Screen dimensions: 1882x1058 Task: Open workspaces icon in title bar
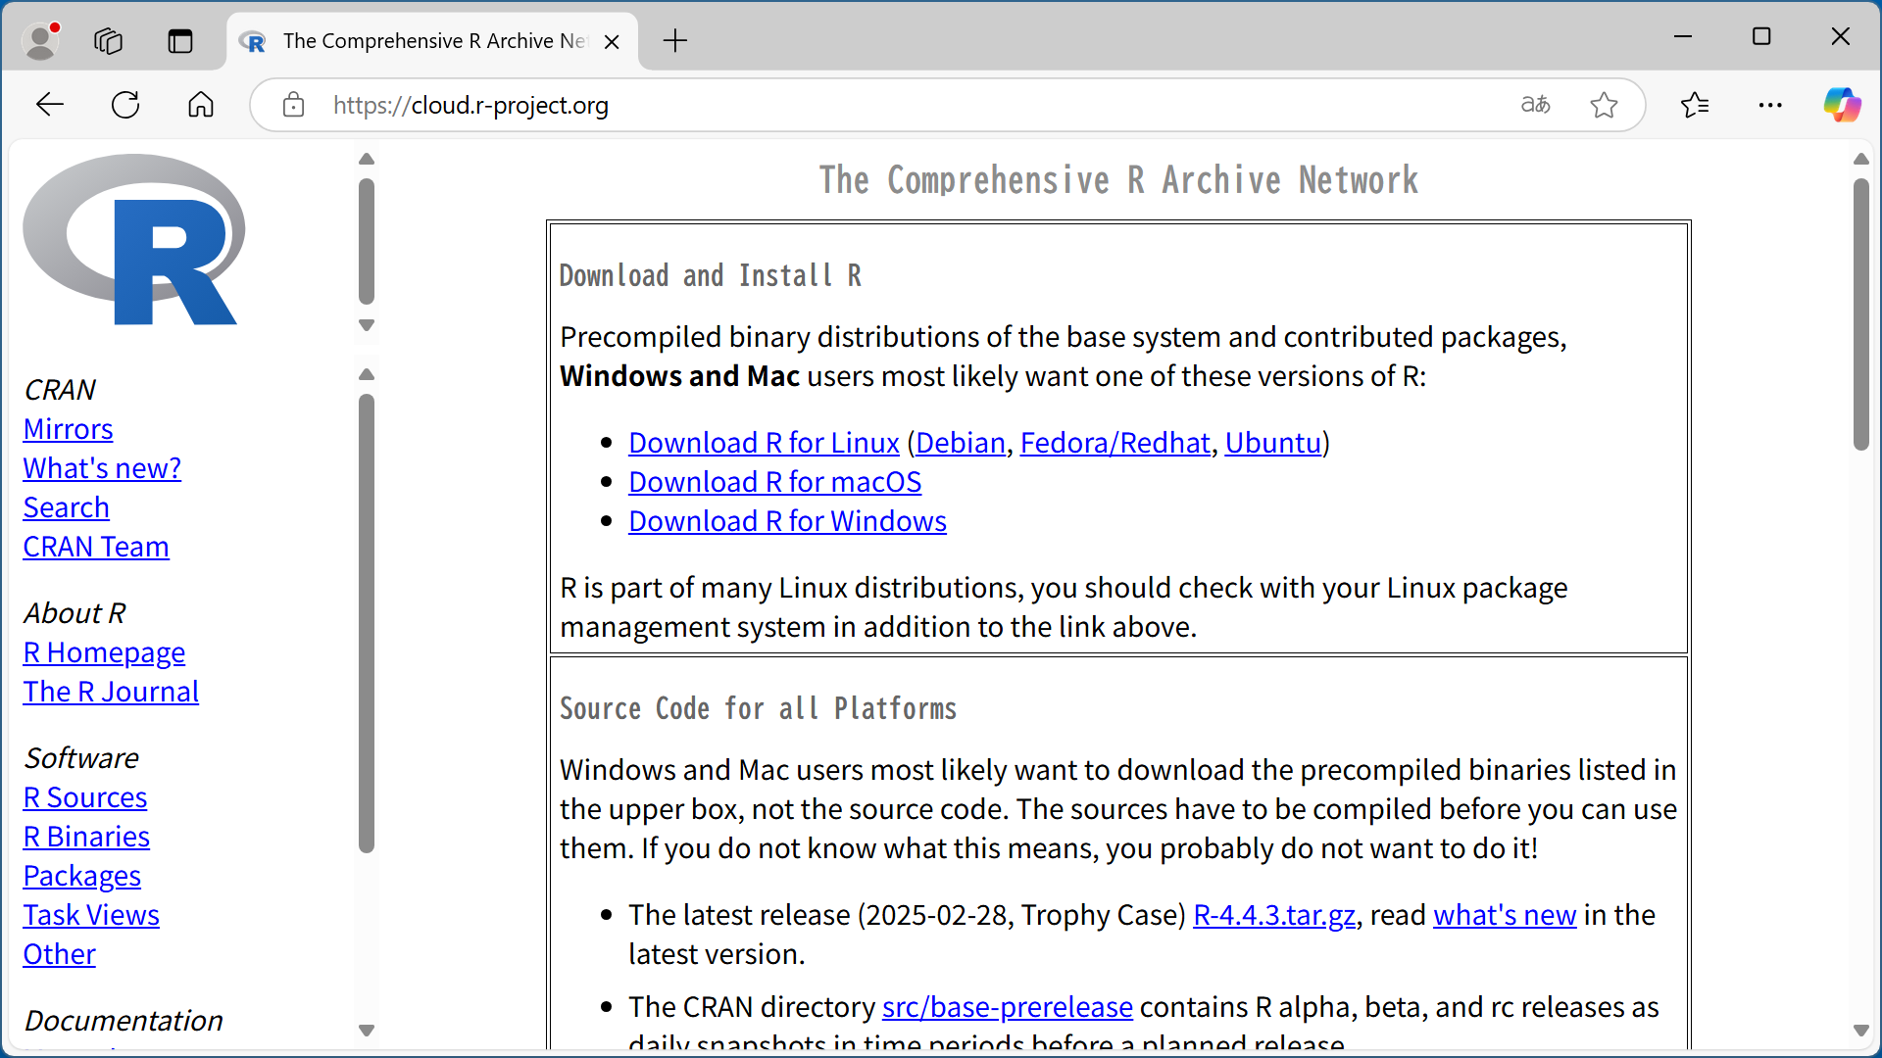(x=108, y=41)
